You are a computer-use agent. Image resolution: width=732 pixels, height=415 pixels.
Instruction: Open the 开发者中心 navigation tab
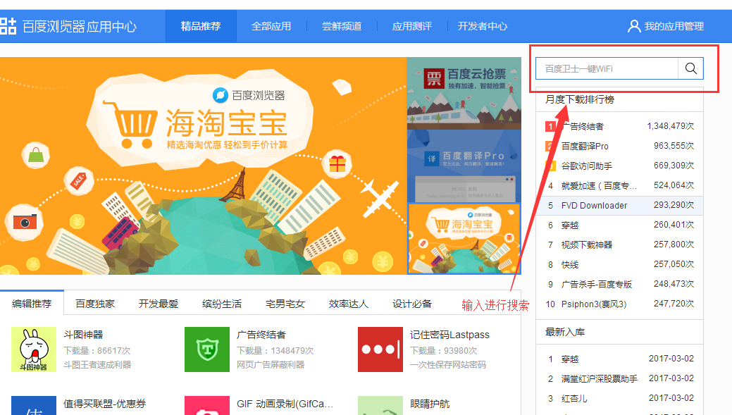click(483, 26)
